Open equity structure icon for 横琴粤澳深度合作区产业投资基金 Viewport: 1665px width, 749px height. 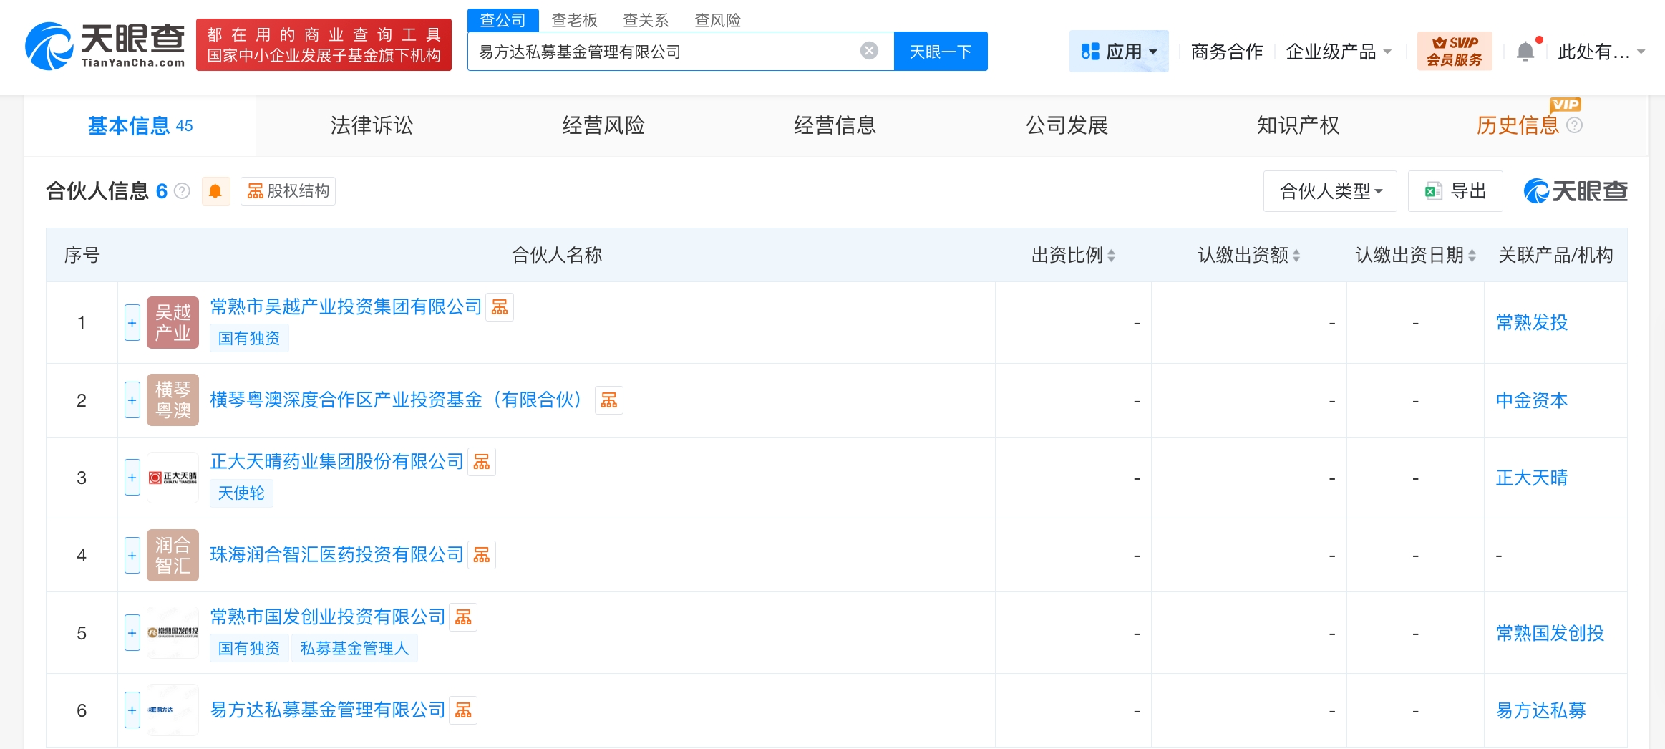click(608, 400)
